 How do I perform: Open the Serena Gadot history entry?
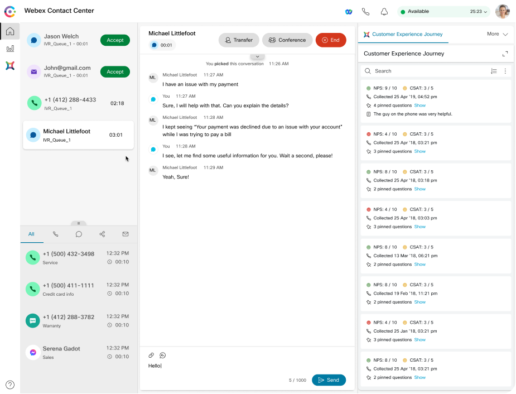pos(78,352)
